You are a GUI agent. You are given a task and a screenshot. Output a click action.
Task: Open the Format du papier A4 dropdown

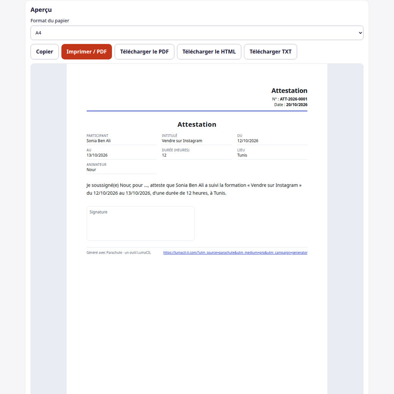tap(197, 33)
